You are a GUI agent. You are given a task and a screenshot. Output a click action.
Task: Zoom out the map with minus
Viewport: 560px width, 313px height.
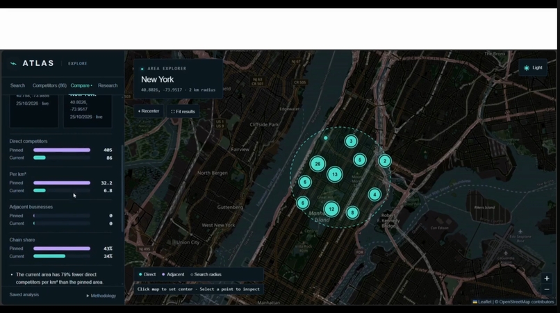tap(547, 289)
